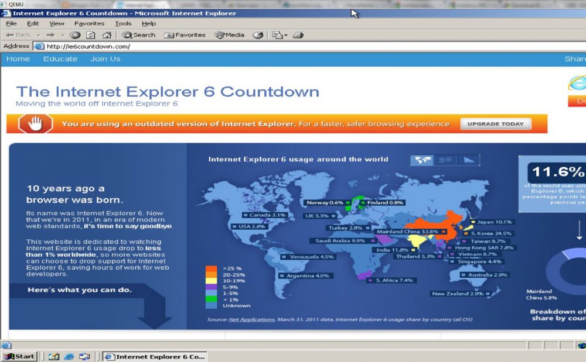Click the Australia 2.9% map label
586x362 pixels.
point(484,275)
